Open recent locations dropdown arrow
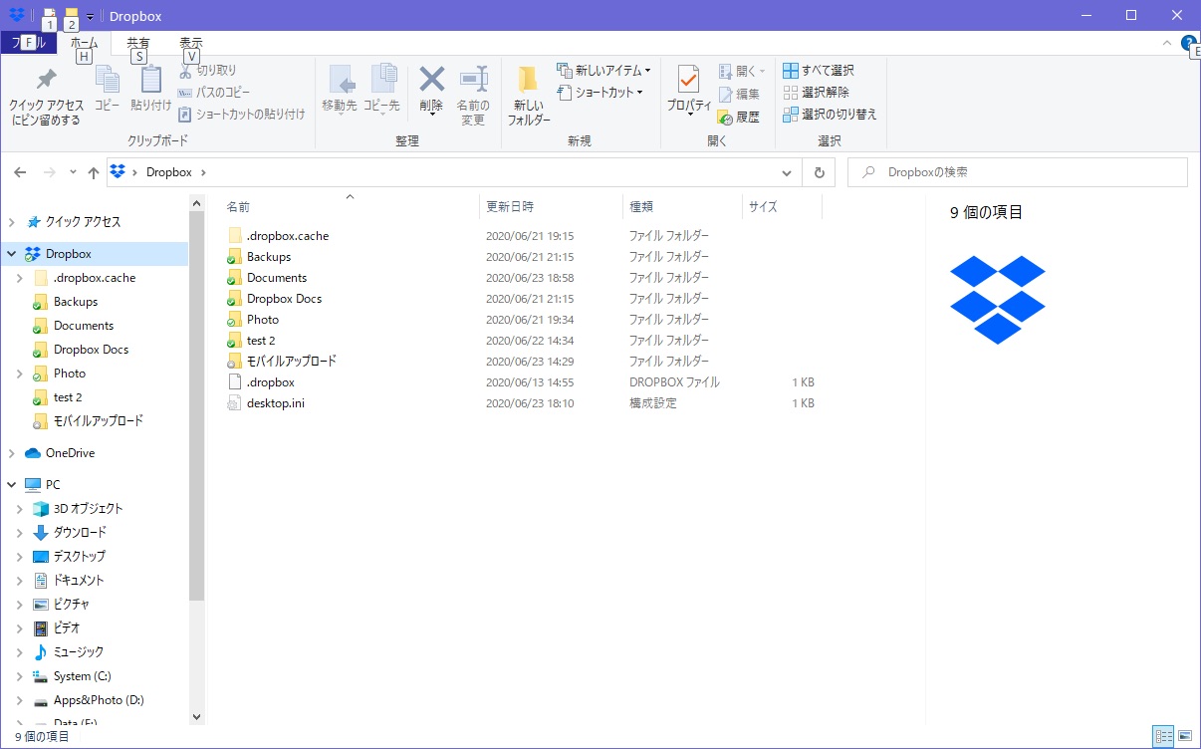Image resolution: width=1201 pixels, height=749 pixels. pyautogui.click(x=73, y=172)
